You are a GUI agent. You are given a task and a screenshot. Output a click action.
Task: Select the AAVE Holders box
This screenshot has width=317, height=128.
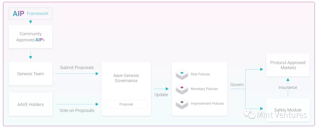coord(31,104)
